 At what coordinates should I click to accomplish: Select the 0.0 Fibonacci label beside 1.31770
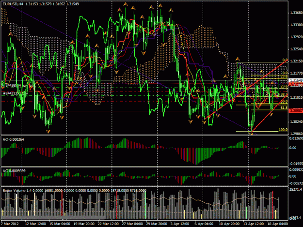pyautogui.click(x=285, y=73)
